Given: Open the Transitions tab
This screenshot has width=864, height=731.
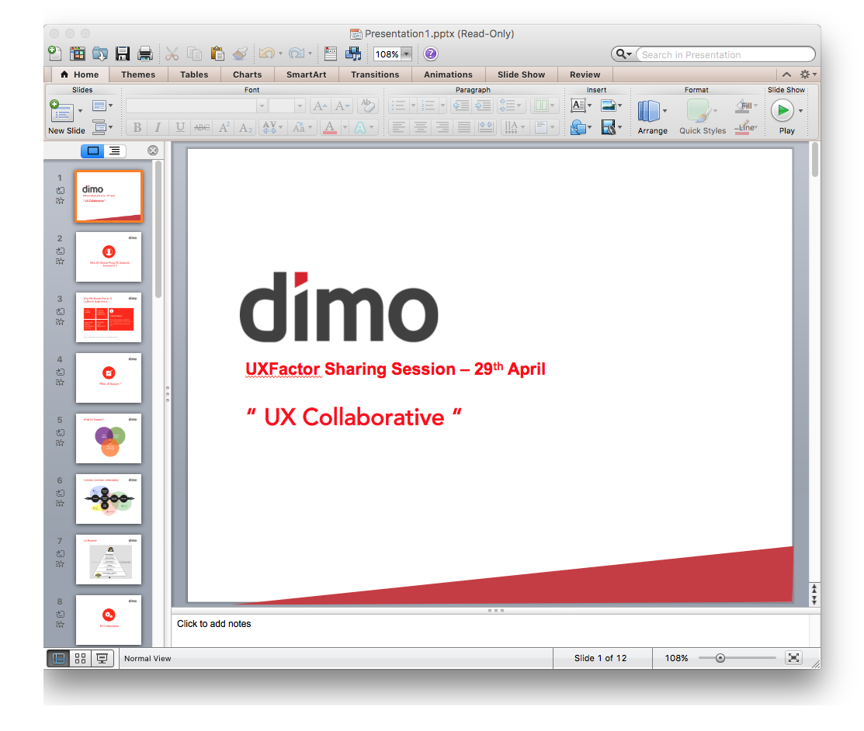Looking at the screenshot, I should pos(374,74).
